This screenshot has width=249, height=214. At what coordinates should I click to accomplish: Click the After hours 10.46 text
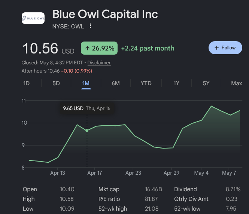pos(40,71)
